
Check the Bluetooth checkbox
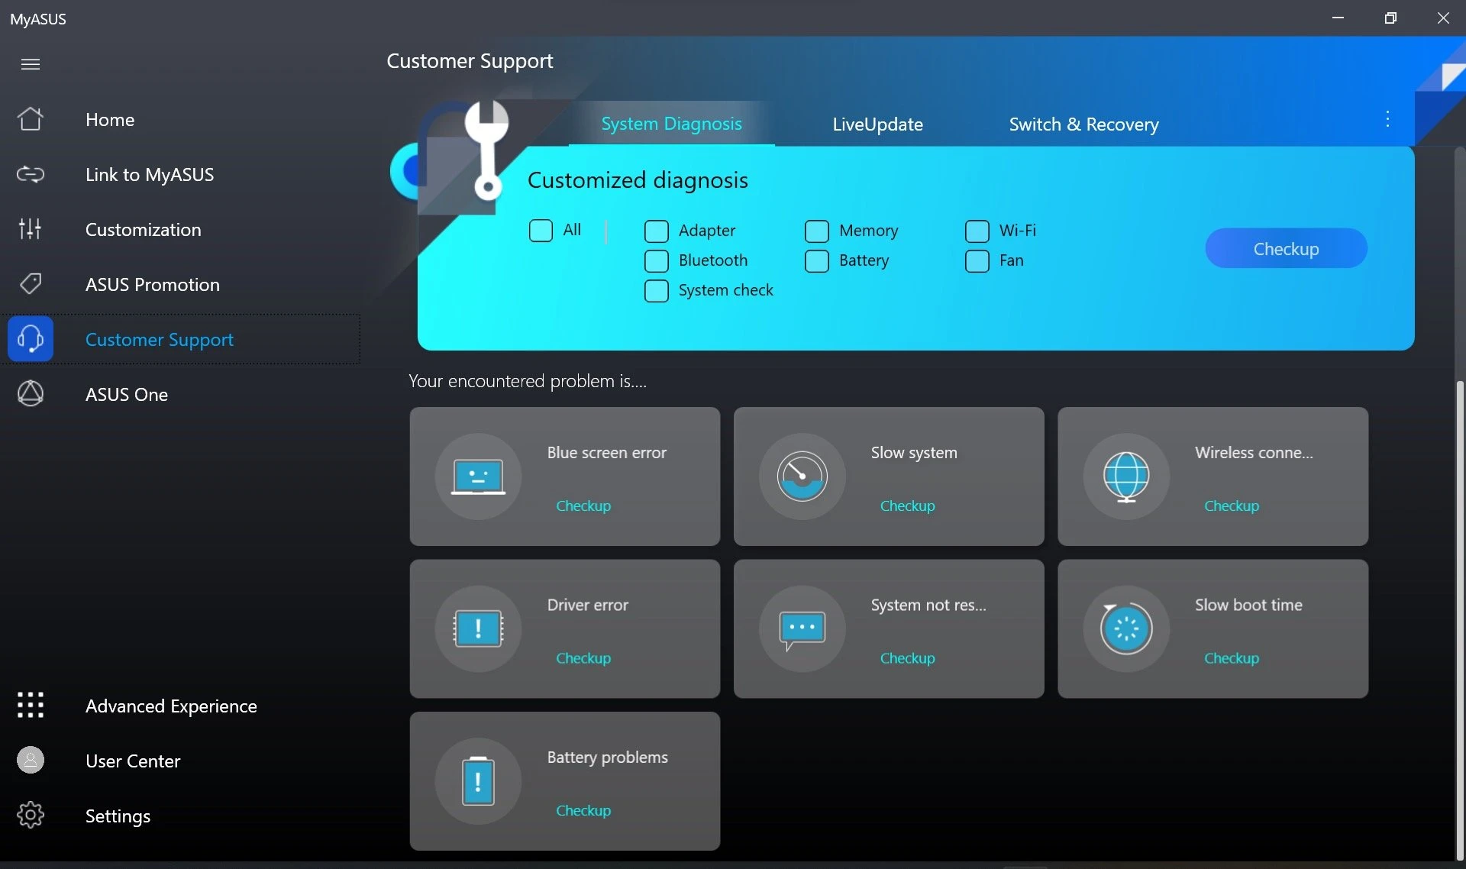[657, 261]
